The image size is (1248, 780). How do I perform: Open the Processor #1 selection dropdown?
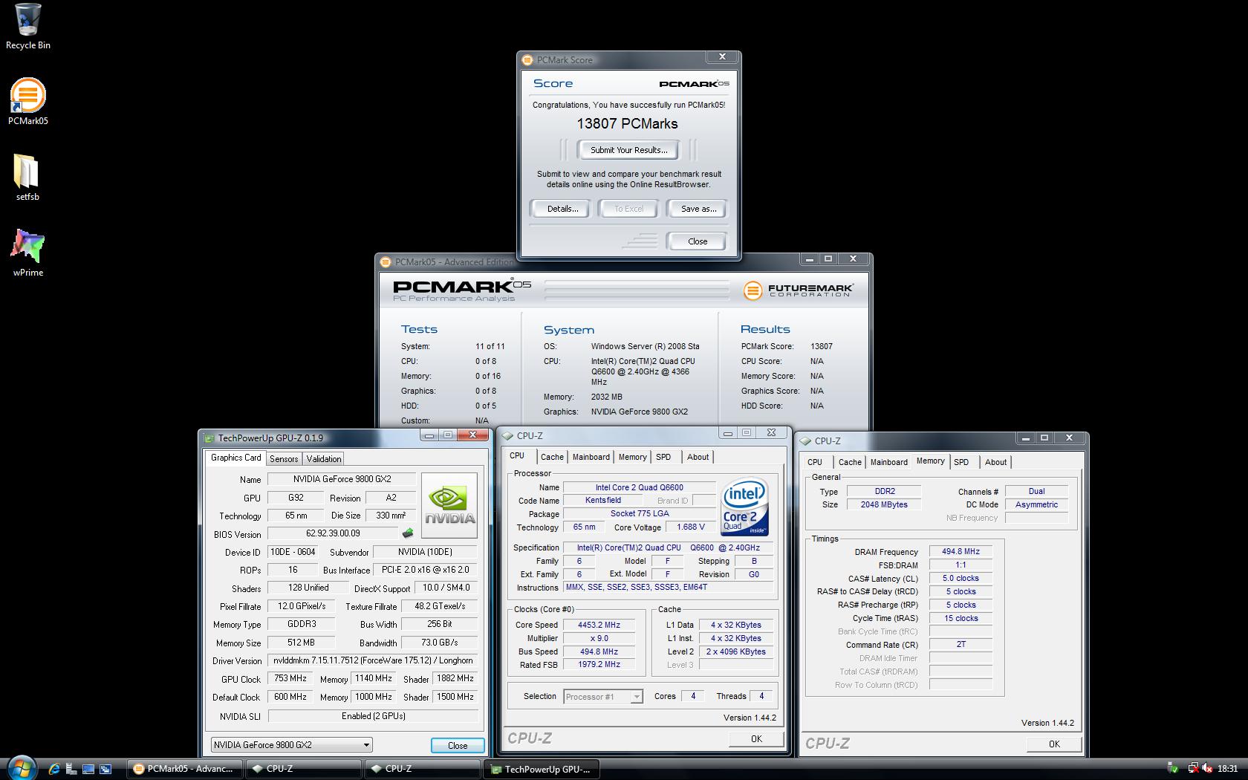[x=602, y=696]
